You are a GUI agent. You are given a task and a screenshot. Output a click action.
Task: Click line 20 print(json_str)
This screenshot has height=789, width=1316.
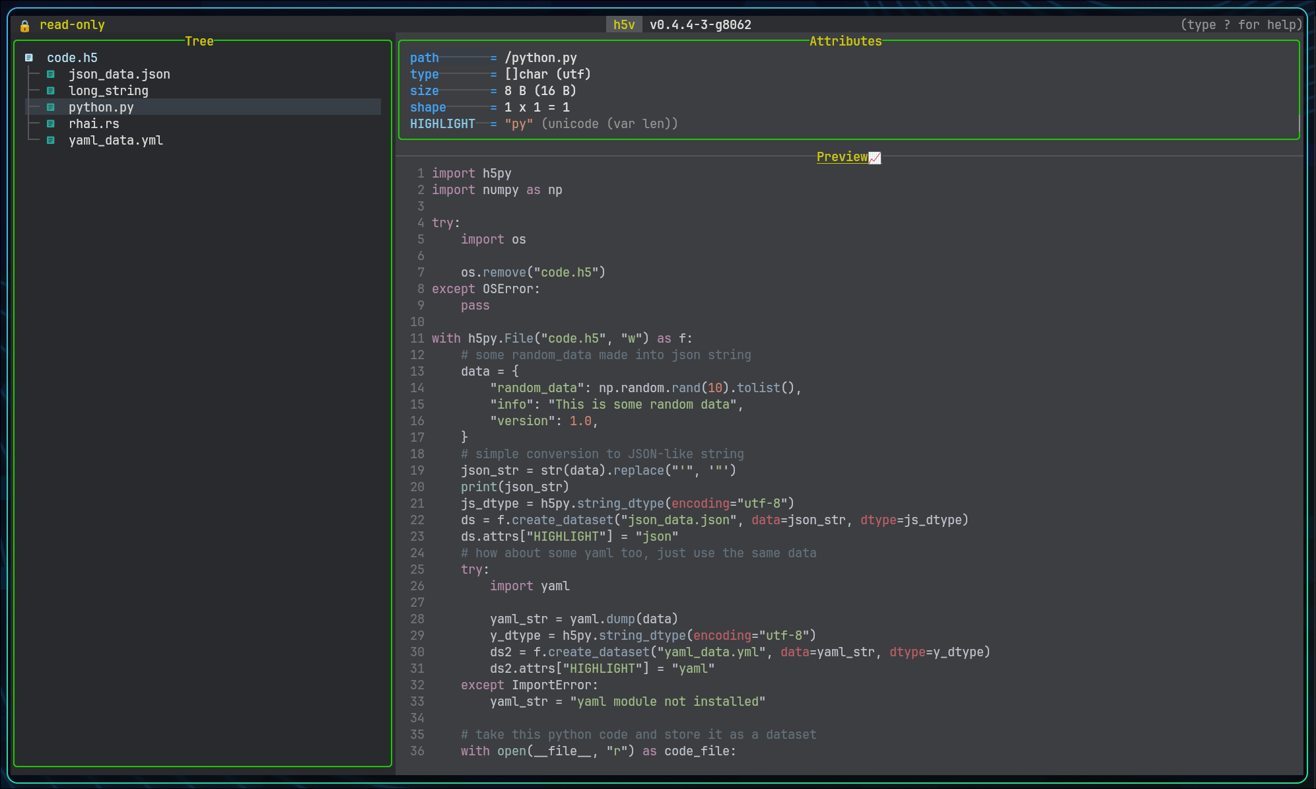(515, 487)
